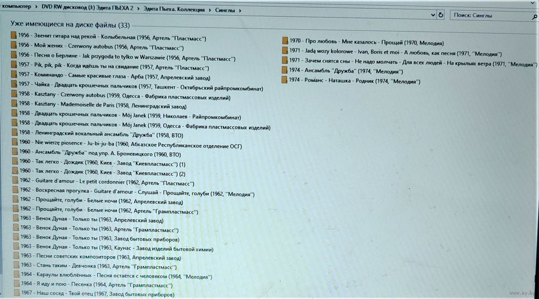
Task: Select "1958 - Двадцать крошечных пальчиков" Николаев folder name
Action: coord(129,115)
